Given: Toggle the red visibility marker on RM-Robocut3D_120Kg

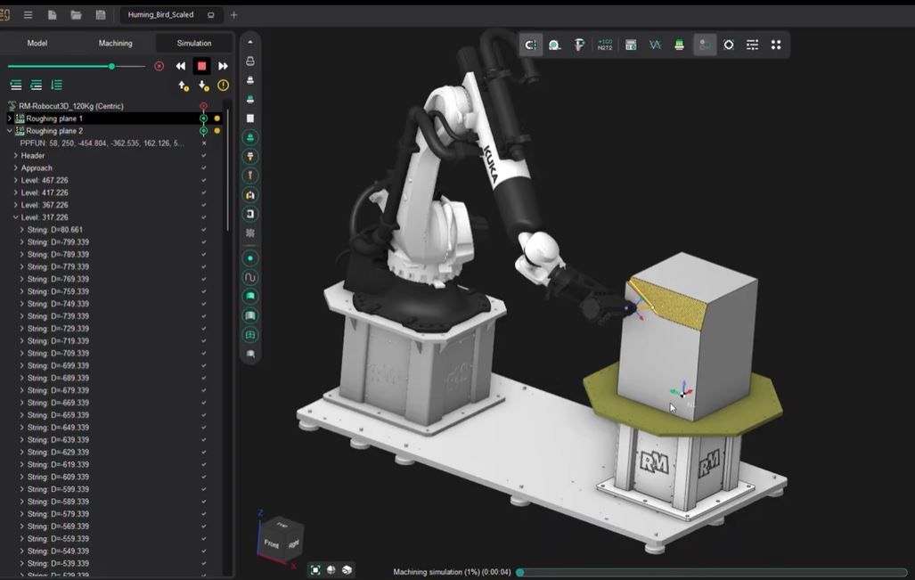Looking at the screenshot, I should click(x=204, y=105).
